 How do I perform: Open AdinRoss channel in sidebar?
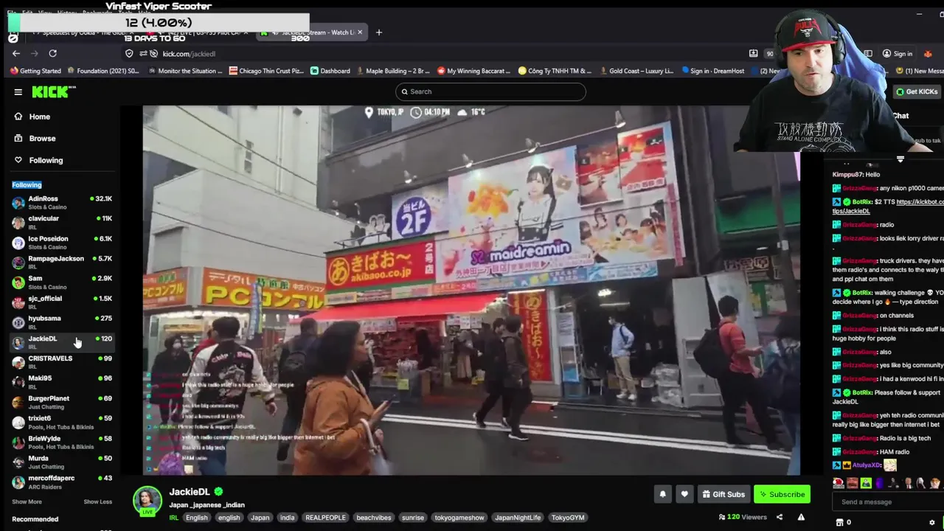(x=61, y=202)
